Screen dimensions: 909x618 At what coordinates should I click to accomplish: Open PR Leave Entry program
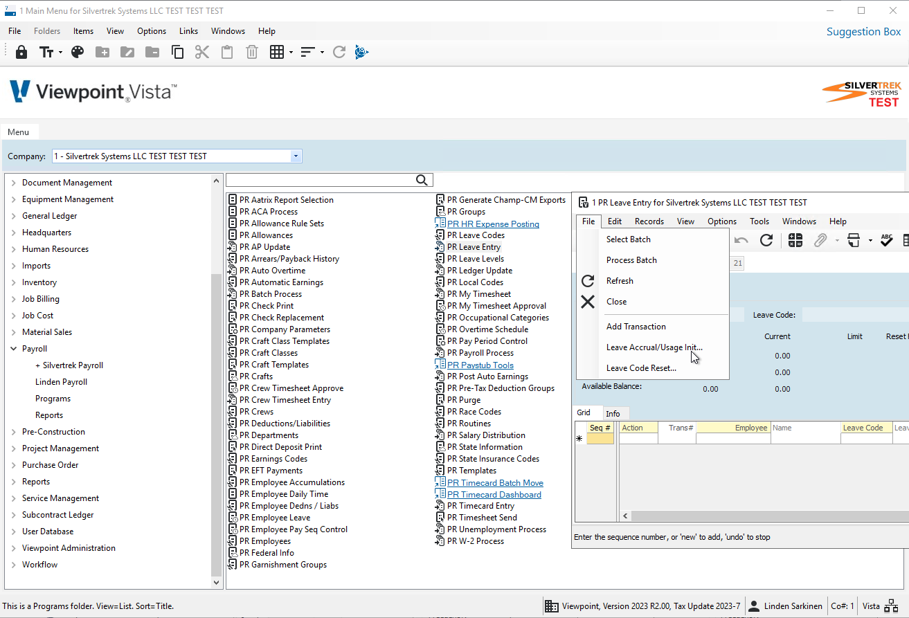tap(474, 247)
